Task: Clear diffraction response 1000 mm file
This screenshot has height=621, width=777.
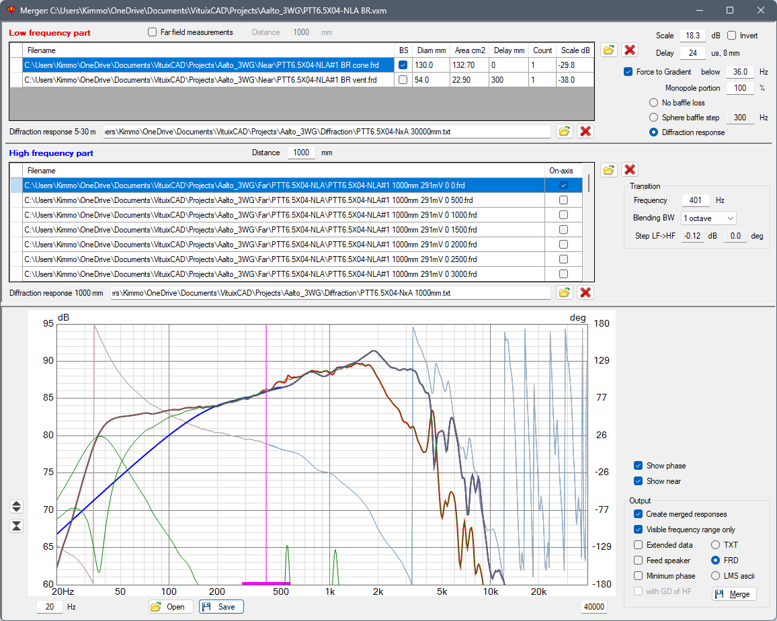Action: coord(585,292)
